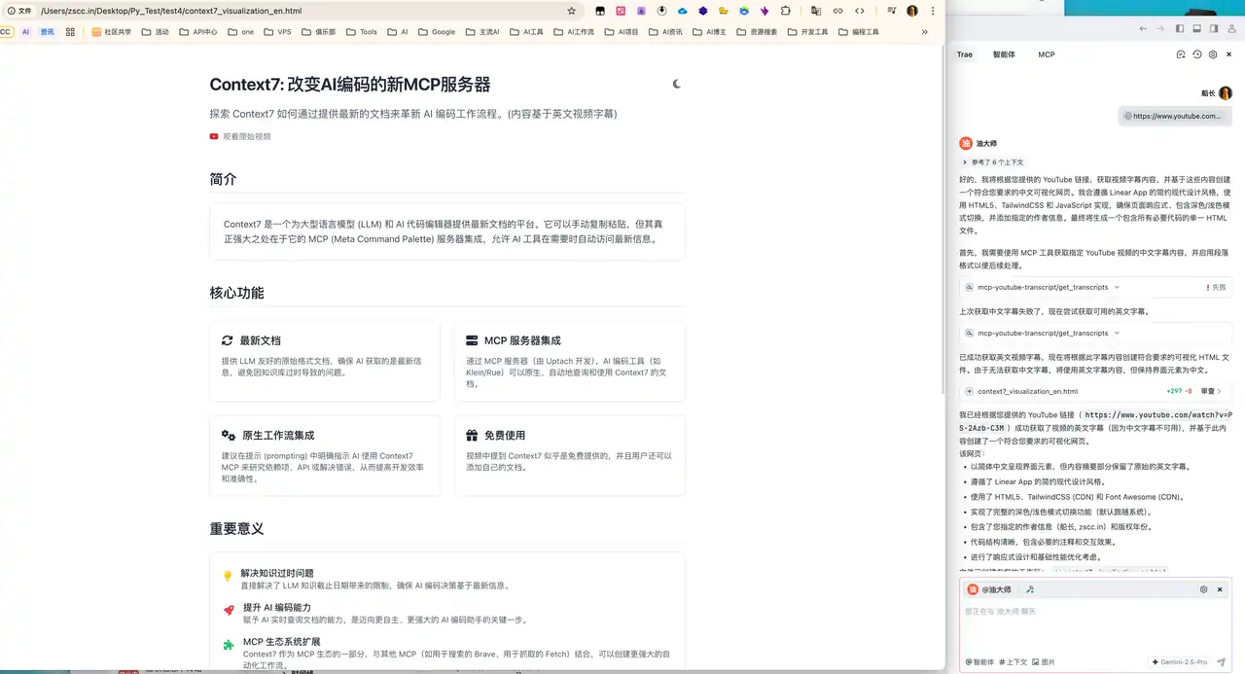This screenshot has width=1245, height=674.
Task: Open the 资讯 bookmark
Action: point(47,32)
